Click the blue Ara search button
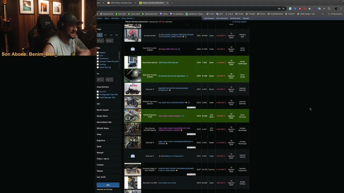This screenshot has height=193, width=344. point(108,185)
